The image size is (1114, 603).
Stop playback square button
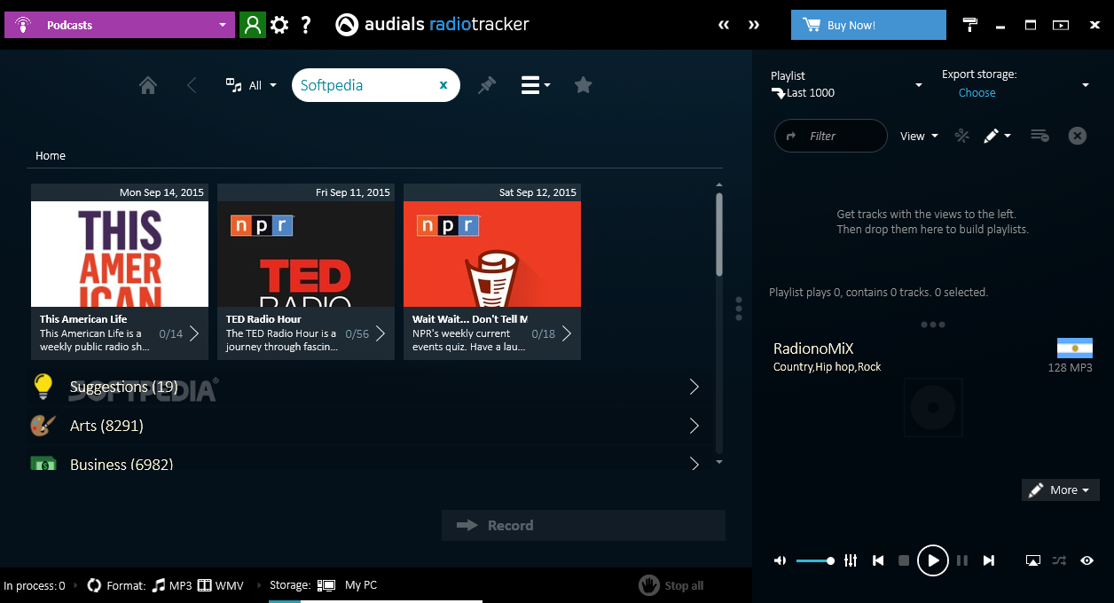click(904, 560)
